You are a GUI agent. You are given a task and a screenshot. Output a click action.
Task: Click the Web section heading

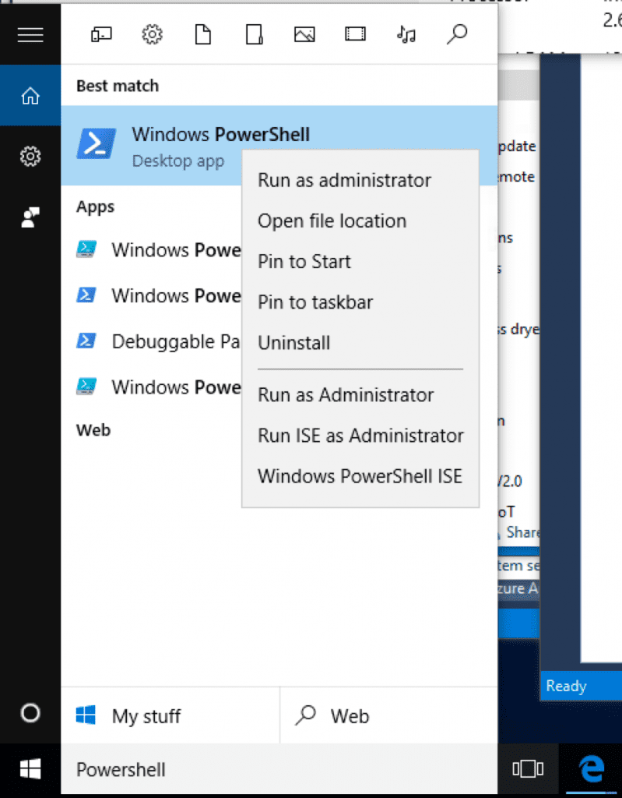93,430
